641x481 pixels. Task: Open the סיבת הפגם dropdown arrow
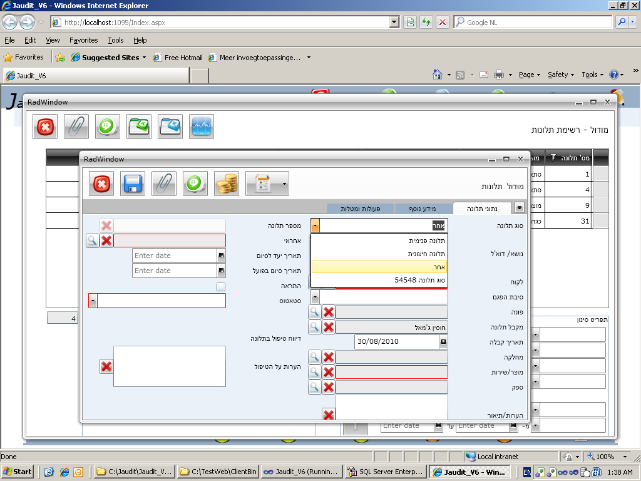point(315,296)
